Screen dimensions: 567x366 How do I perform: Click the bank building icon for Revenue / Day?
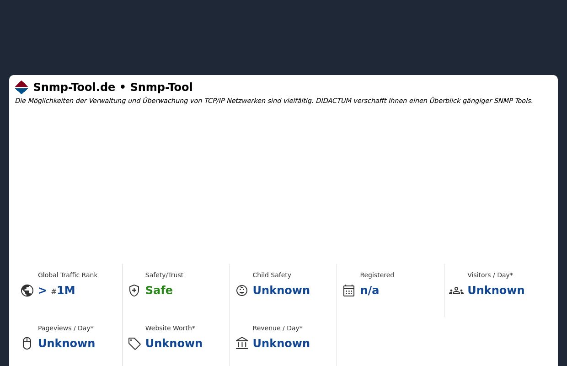coord(242,343)
